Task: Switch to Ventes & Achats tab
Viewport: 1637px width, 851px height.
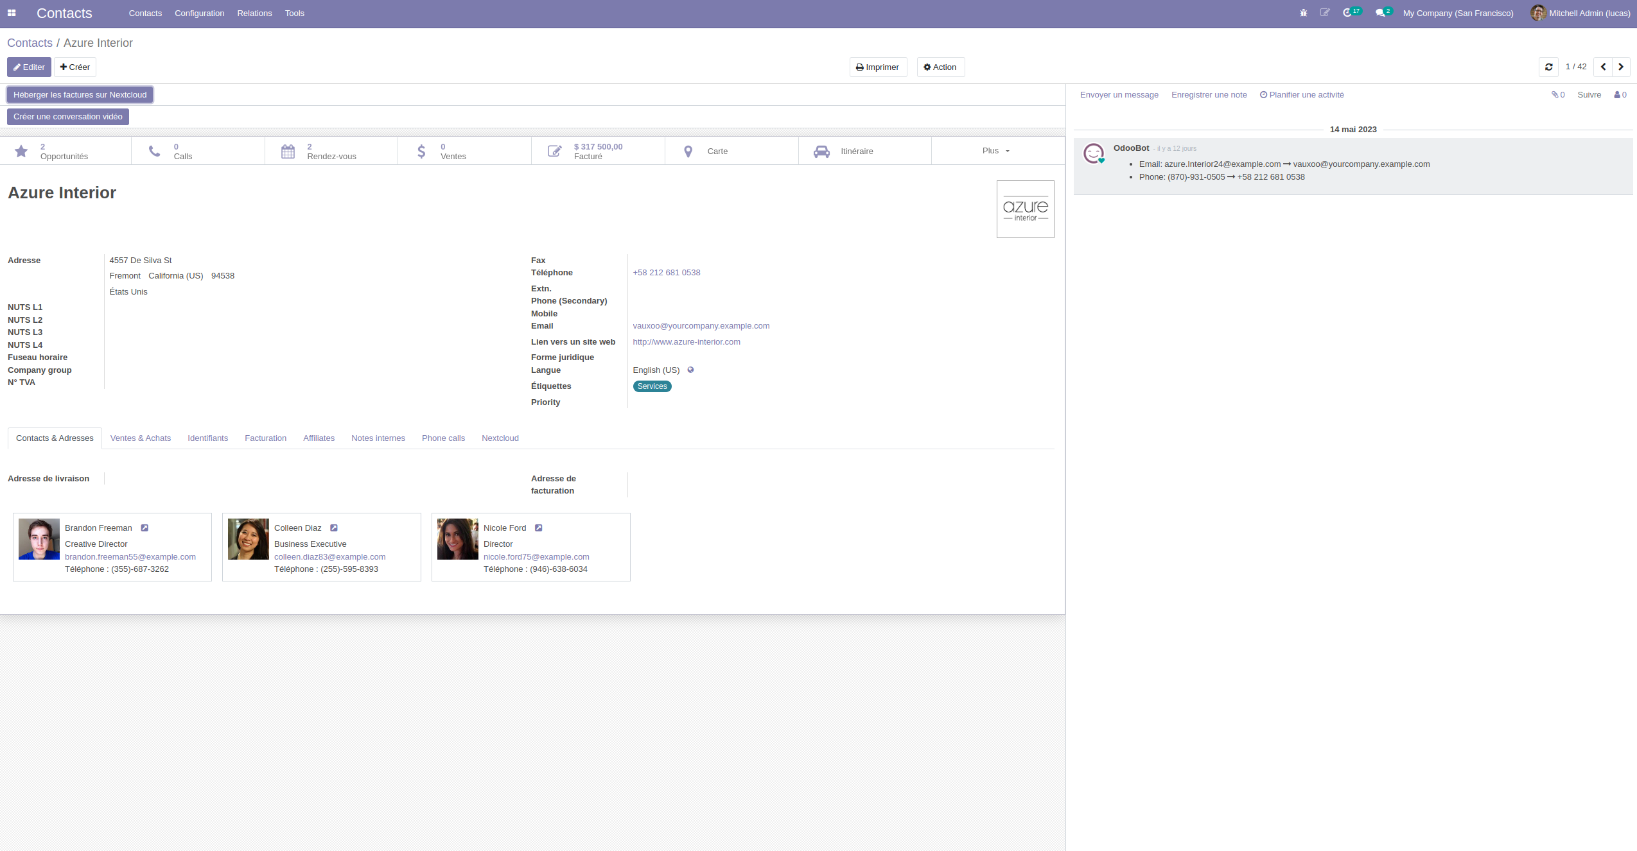Action: (141, 438)
